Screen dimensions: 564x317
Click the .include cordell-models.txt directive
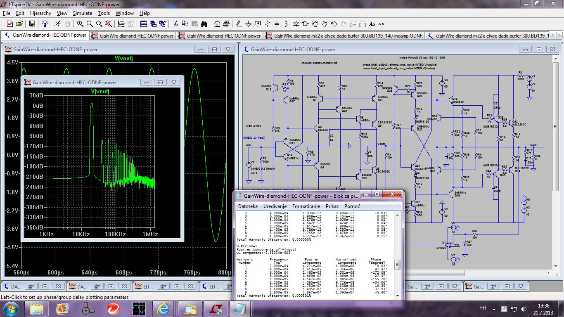tap(319, 63)
